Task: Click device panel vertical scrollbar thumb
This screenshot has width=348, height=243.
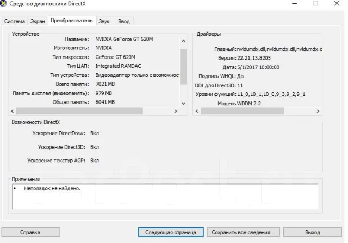Action: click(x=183, y=66)
